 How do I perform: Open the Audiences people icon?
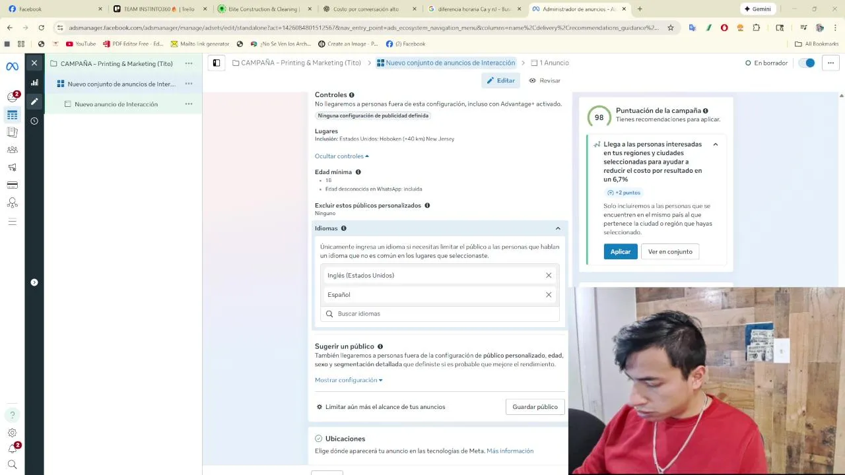[12, 150]
